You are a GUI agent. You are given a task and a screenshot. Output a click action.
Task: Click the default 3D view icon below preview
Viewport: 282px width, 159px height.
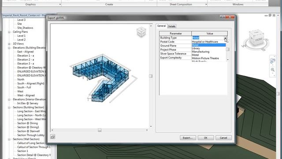(53, 137)
